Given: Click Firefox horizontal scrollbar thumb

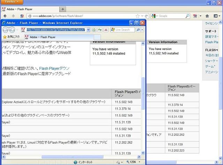Looking at the screenshot, I should [161, 162].
